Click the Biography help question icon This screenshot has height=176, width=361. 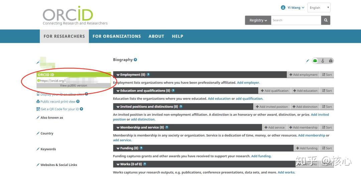point(135,59)
